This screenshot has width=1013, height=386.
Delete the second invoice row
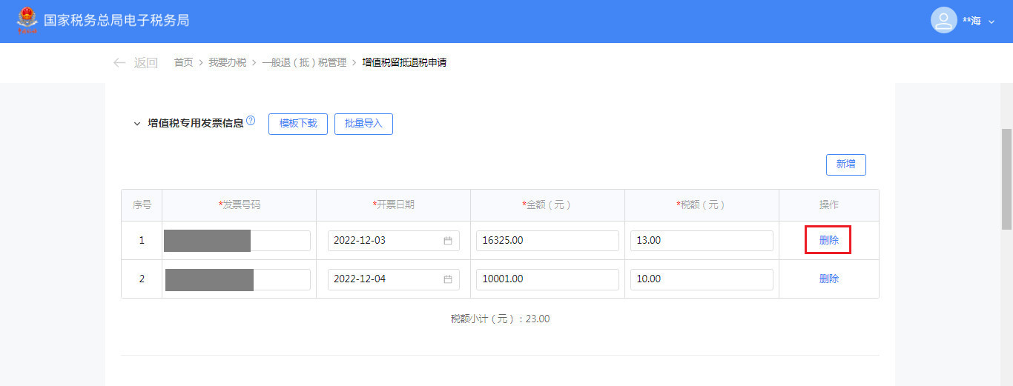828,279
